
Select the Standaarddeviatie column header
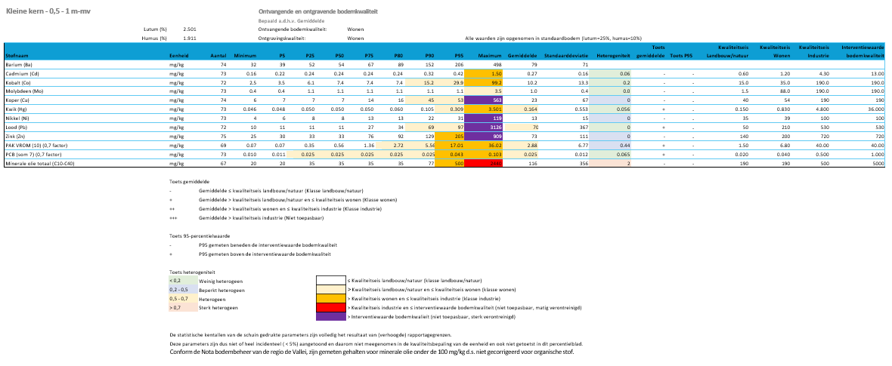point(567,56)
